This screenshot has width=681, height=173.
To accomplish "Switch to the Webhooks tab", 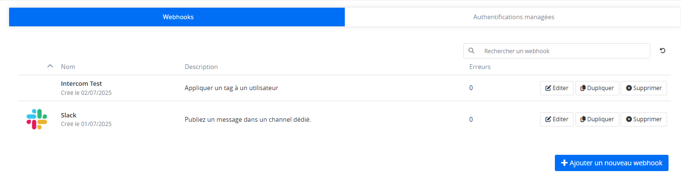I will click(x=177, y=17).
